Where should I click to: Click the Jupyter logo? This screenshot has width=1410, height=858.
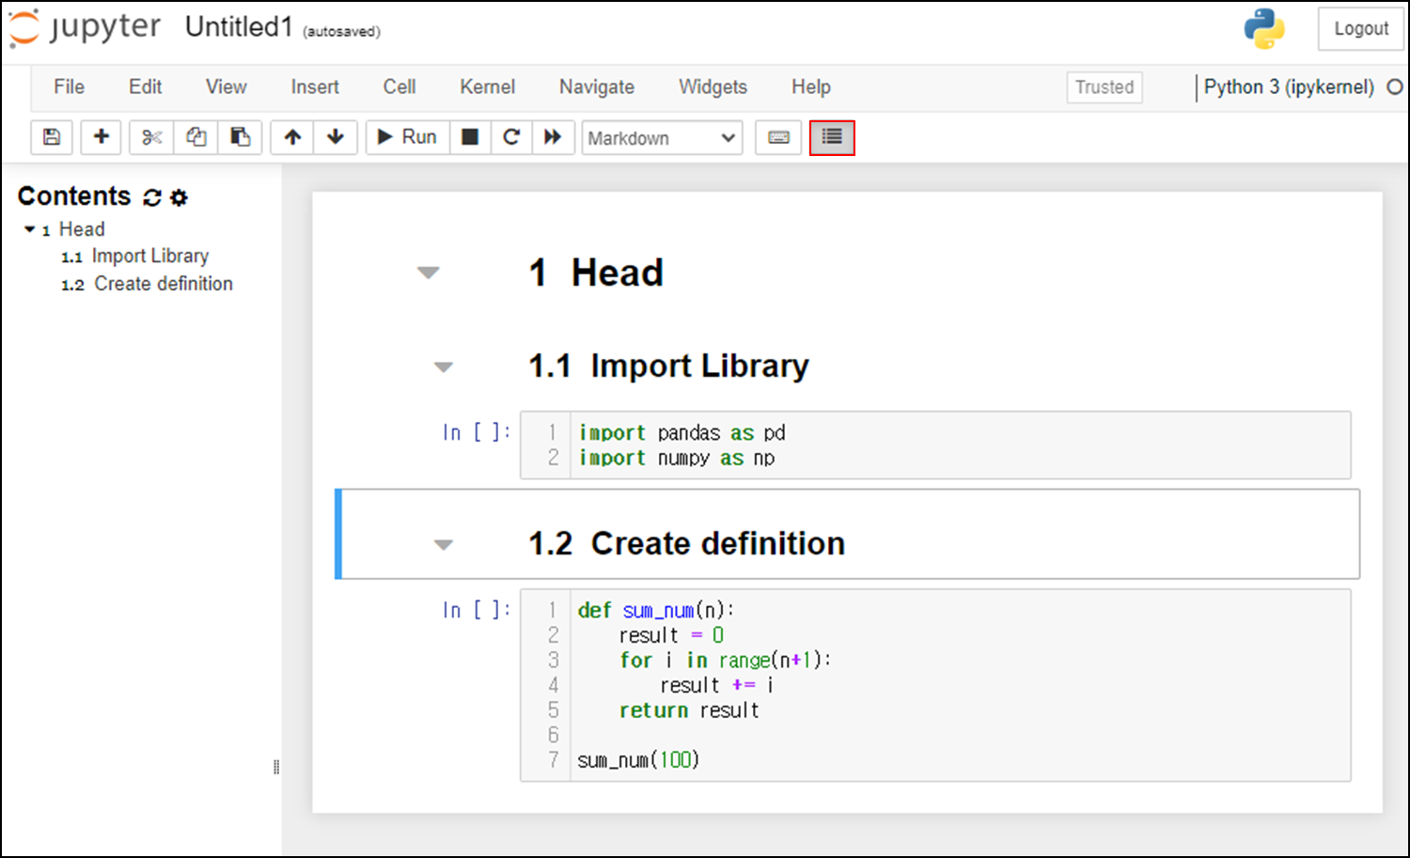[x=85, y=28]
